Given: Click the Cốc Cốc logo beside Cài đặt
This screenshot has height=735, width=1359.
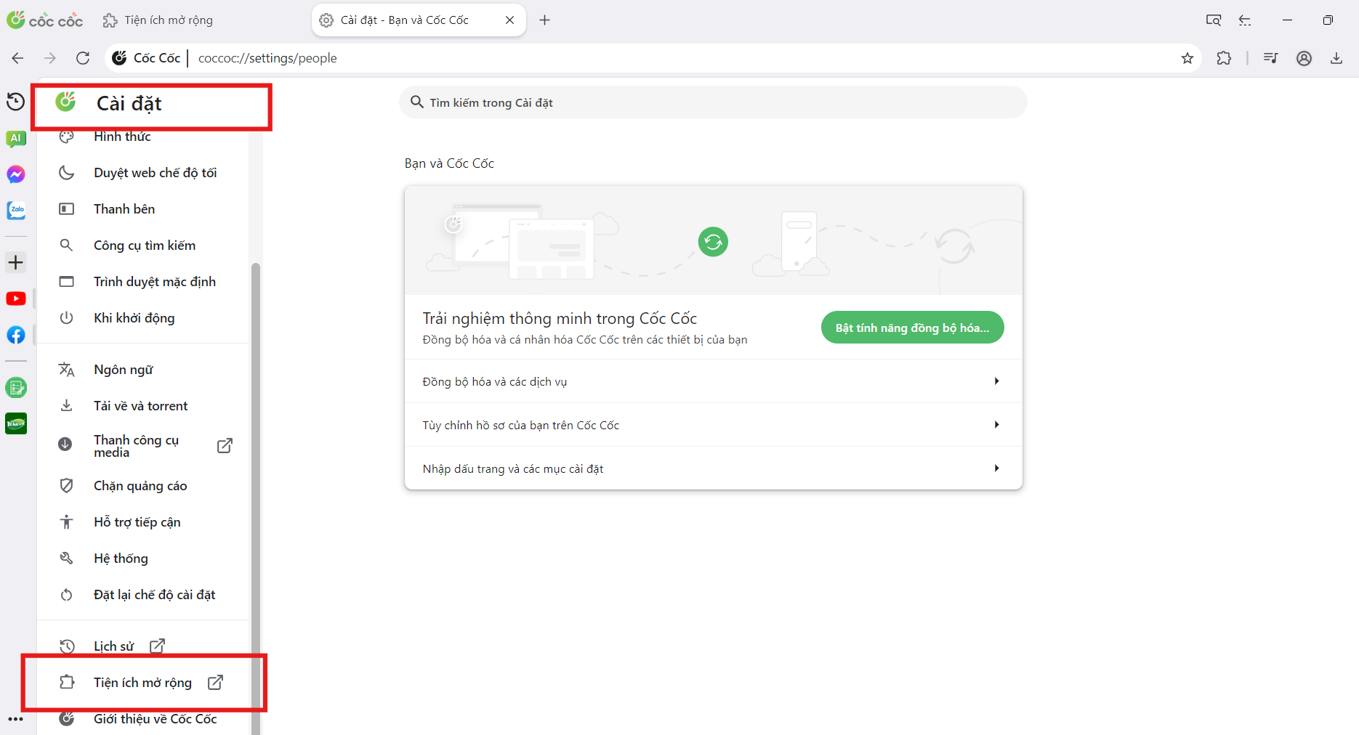Looking at the screenshot, I should coord(65,102).
